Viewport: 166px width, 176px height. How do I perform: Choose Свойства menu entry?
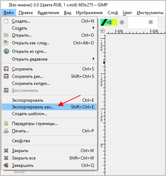coord(49,141)
